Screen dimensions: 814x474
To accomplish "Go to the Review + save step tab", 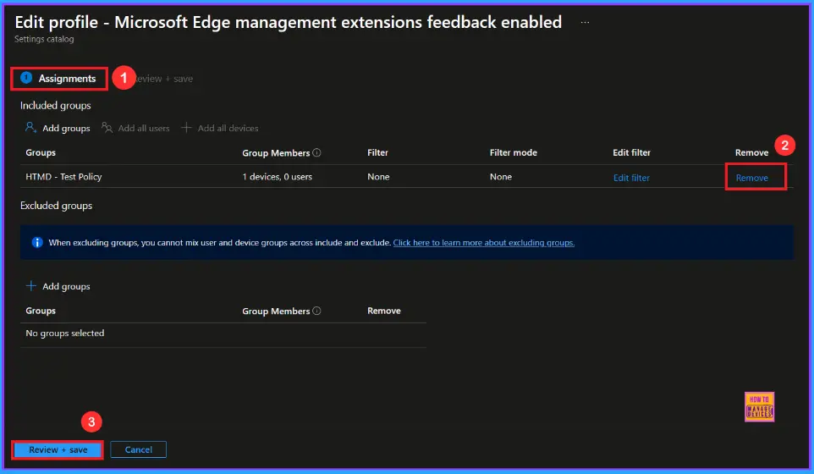I will (x=164, y=79).
